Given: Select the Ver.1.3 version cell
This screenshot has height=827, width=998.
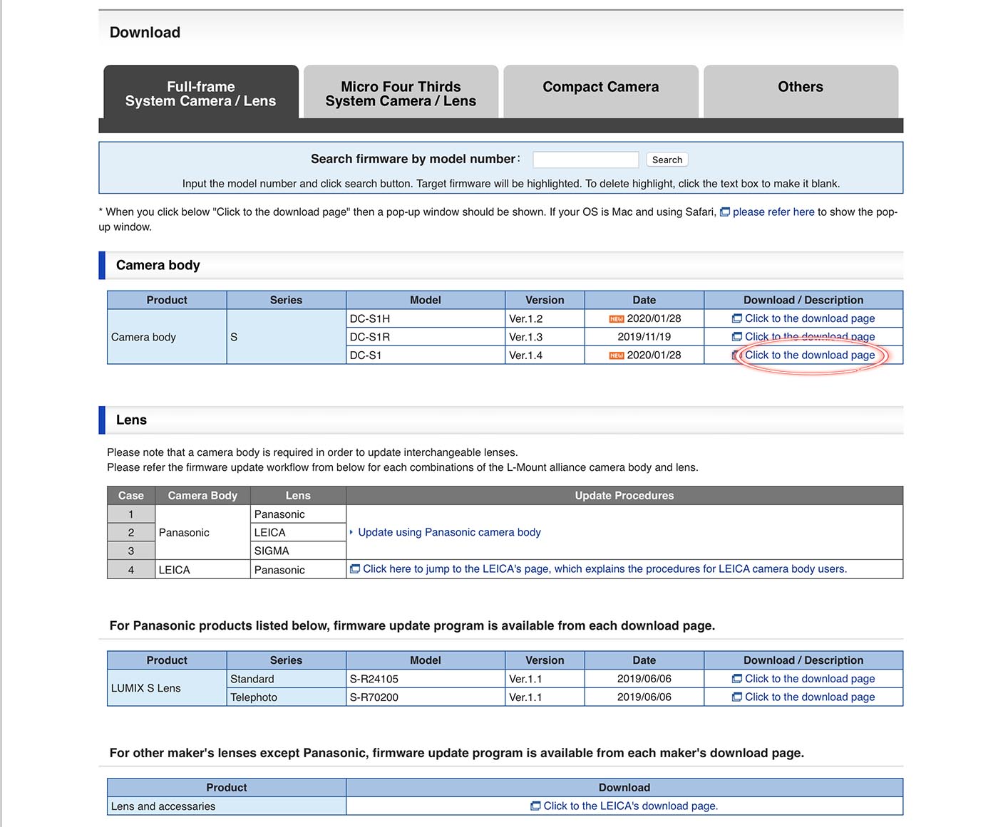Looking at the screenshot, I should (x=545, y=337).
